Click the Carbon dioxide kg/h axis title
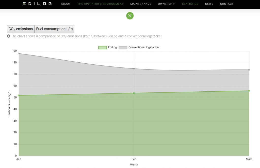The height and width of the screenshot is (168, 260). tap(9, 104)
